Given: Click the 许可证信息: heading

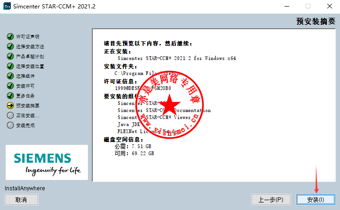Looking at the screenshot, I should pos(120,82).
